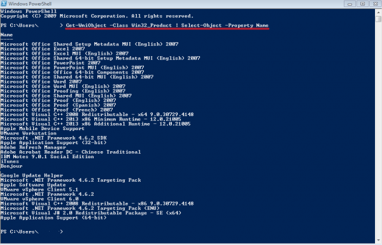
Task: Select the iTunes entry in output
Action: (x=10, y=161)
